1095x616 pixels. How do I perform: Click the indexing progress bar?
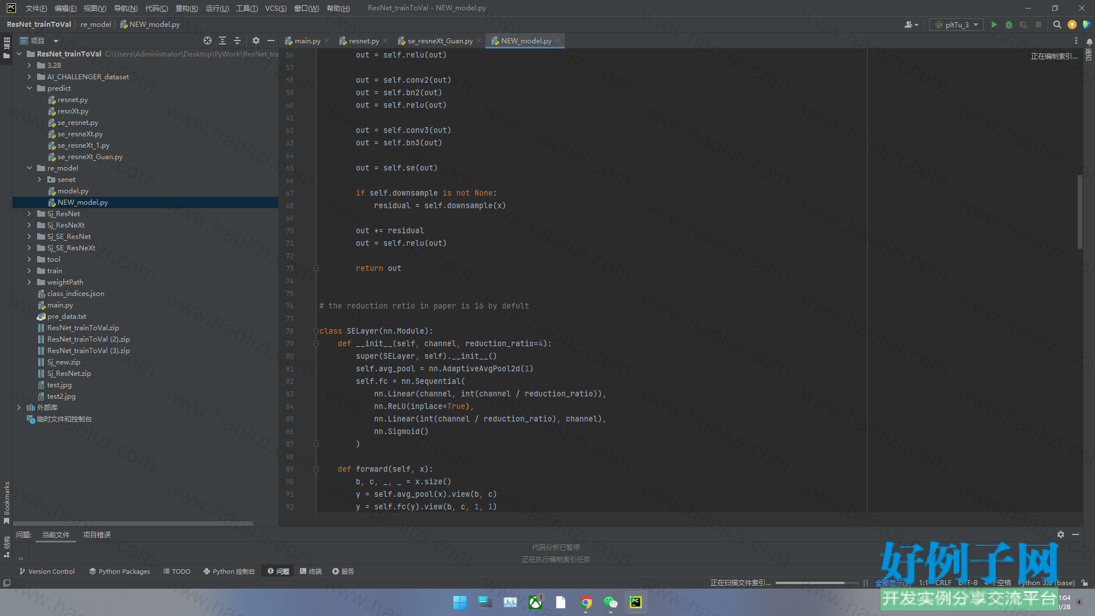pos(817,583)
